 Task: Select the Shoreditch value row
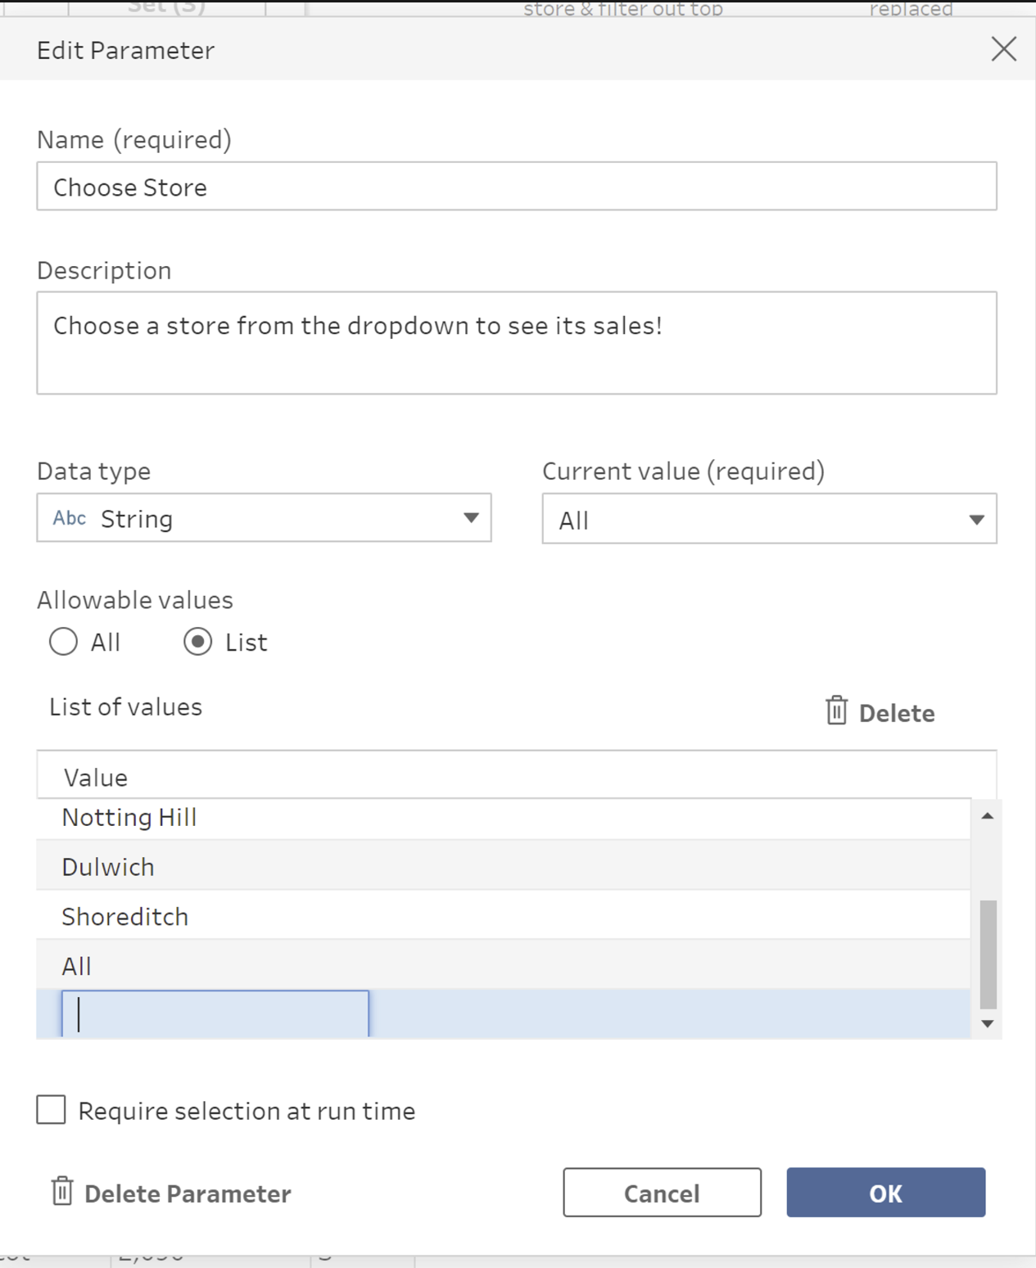(125, 917)
